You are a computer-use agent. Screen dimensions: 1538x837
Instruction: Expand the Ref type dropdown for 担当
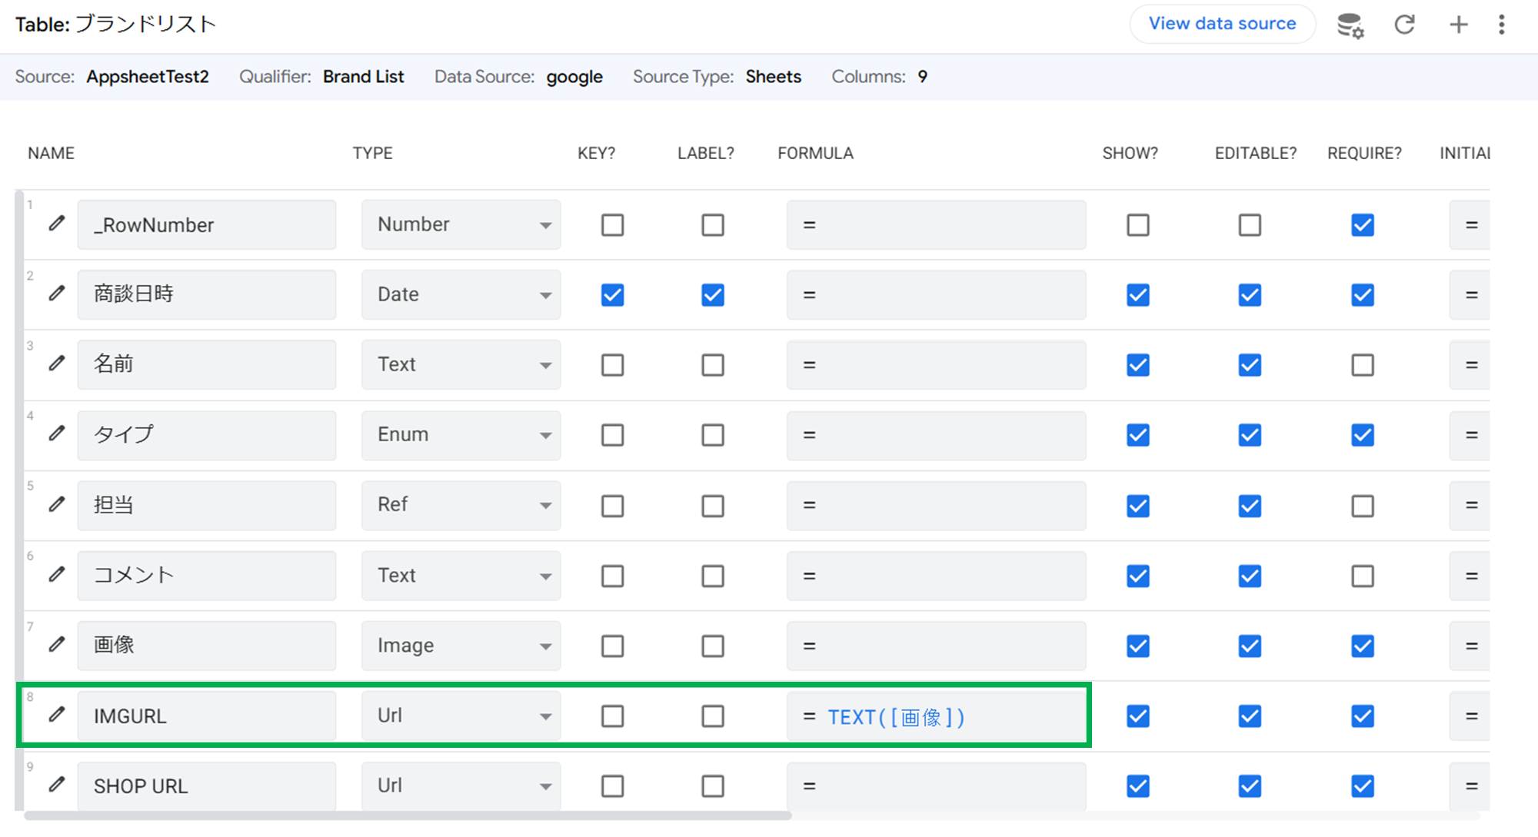click(x=461, y=505)
